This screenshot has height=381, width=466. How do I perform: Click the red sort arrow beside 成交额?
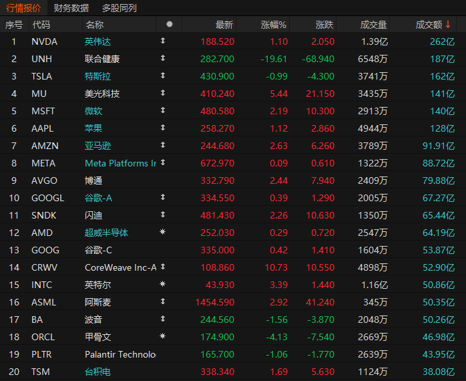pos(448,25)
